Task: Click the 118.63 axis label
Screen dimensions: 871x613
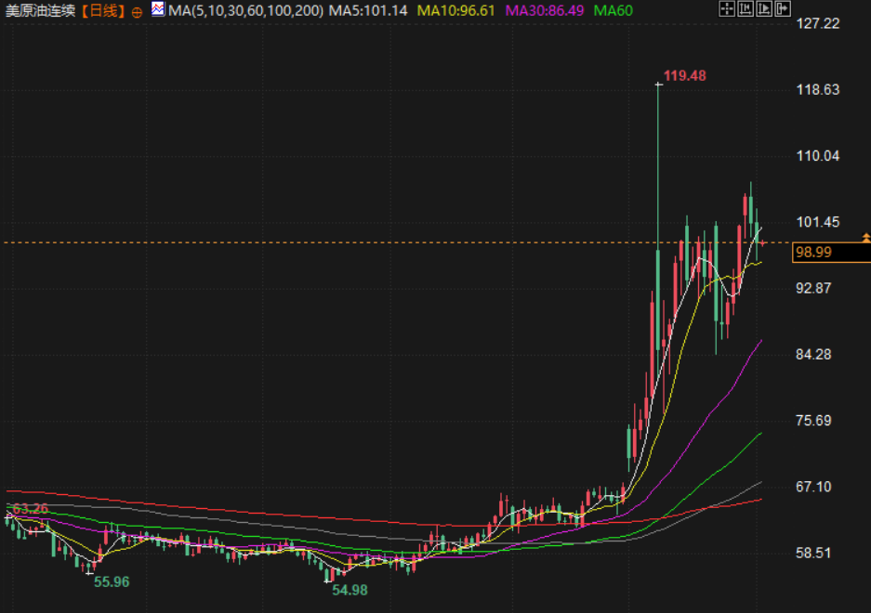Action: pyautogui.click(x=818, y=89)
